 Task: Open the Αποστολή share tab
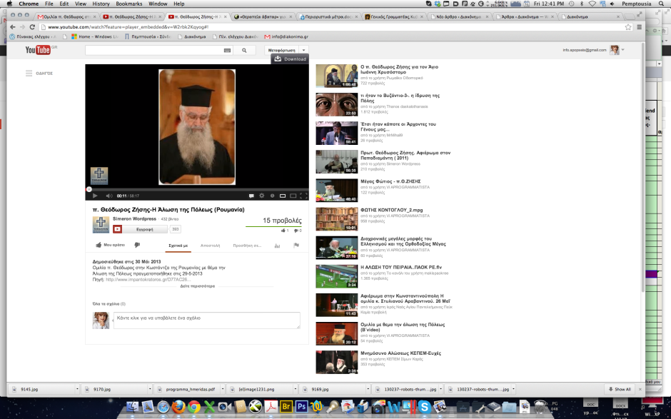(210, 245)
